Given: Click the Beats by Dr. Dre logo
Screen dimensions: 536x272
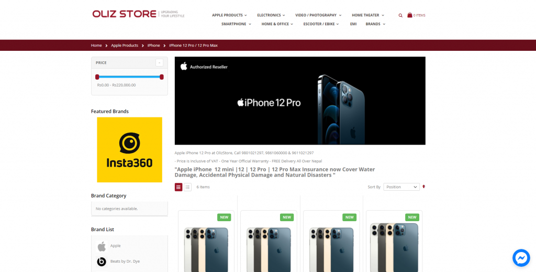Looking at the screenshot, I should click(x=102, y=262).
